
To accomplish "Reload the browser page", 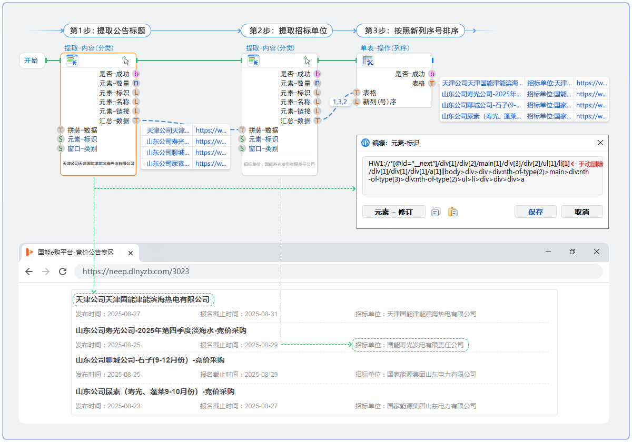I will [x=63, y=272].
